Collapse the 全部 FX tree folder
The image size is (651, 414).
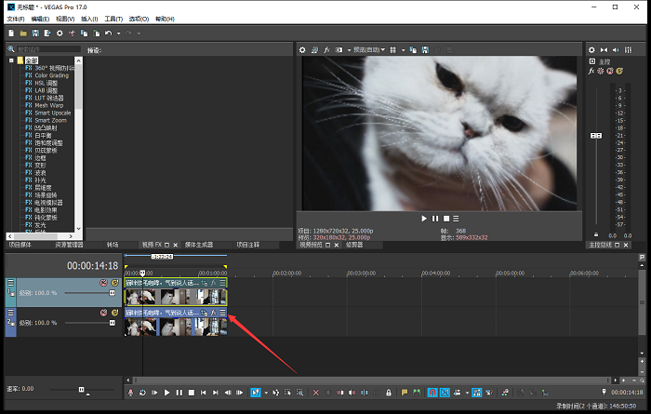tap(11, 60)
